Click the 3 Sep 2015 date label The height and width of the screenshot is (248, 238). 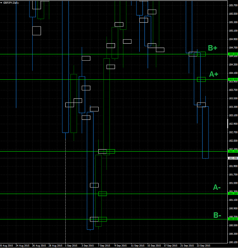(x=88, y=246)
